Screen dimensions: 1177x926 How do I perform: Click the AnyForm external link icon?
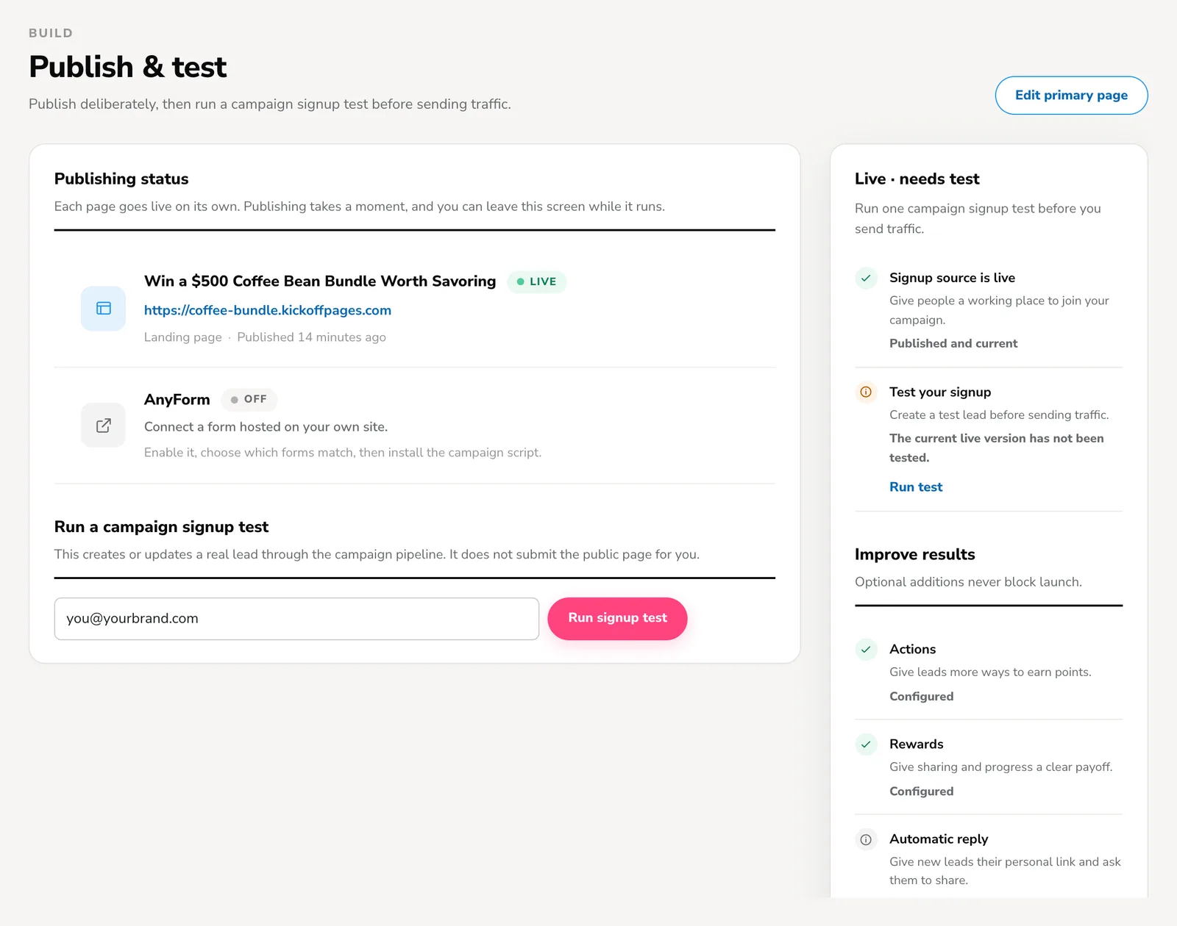click(x=104, y=426)
